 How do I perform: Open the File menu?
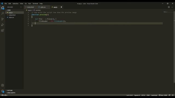pos(5,4)
